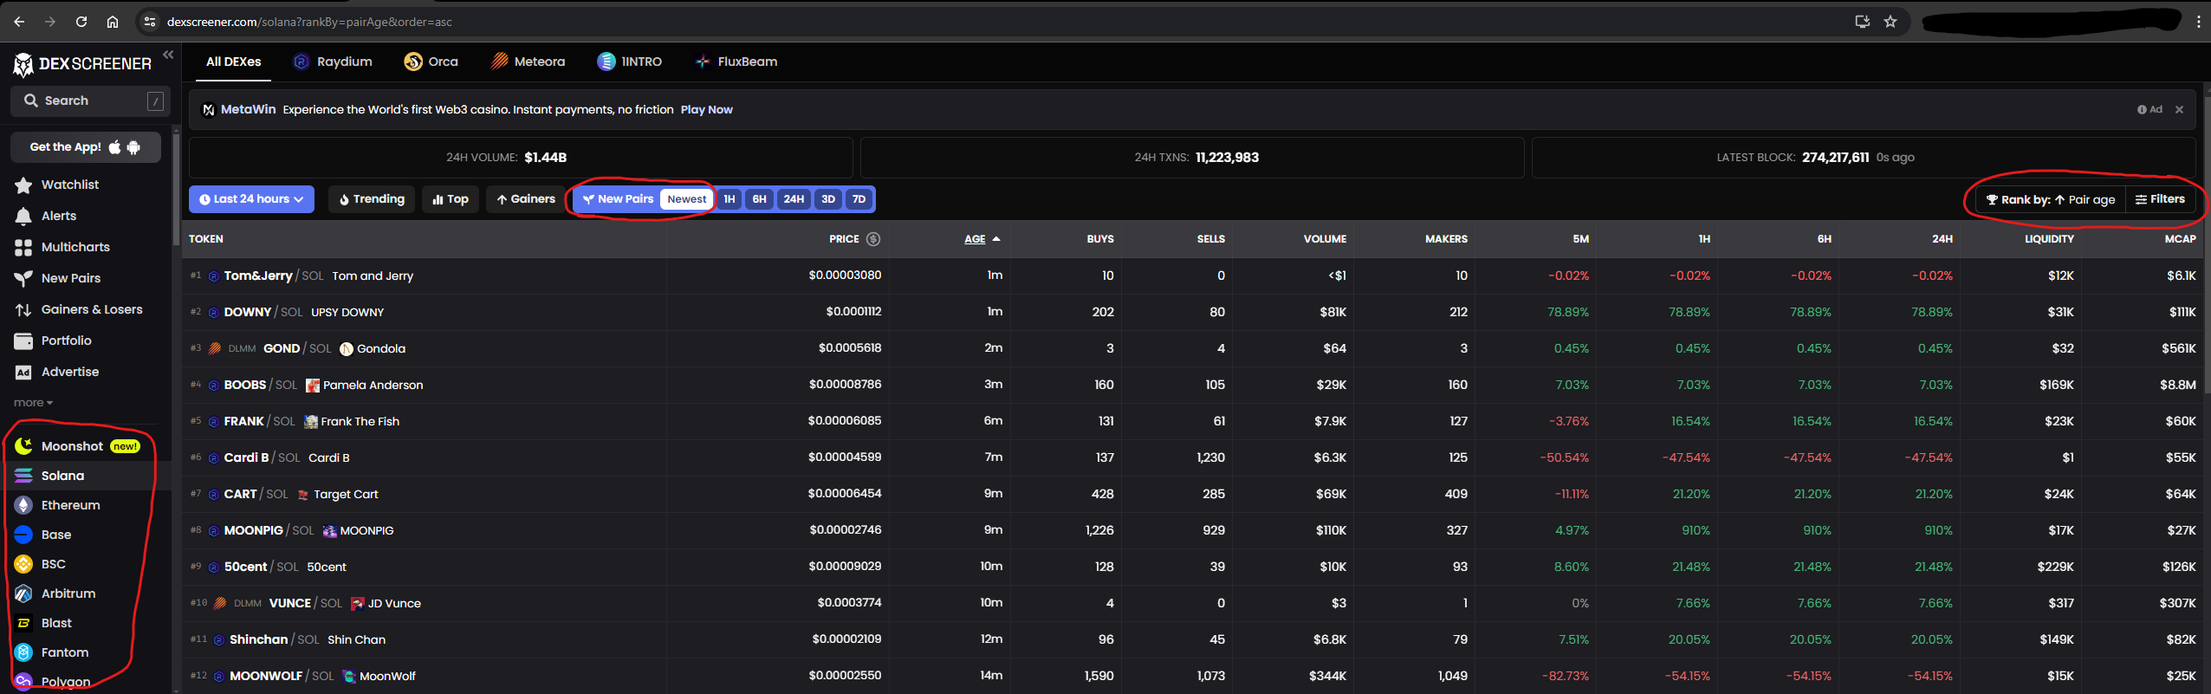Viewport: 2211px width, 694px height.
Task: Choose the 7D age option
Action: (859, 199)
